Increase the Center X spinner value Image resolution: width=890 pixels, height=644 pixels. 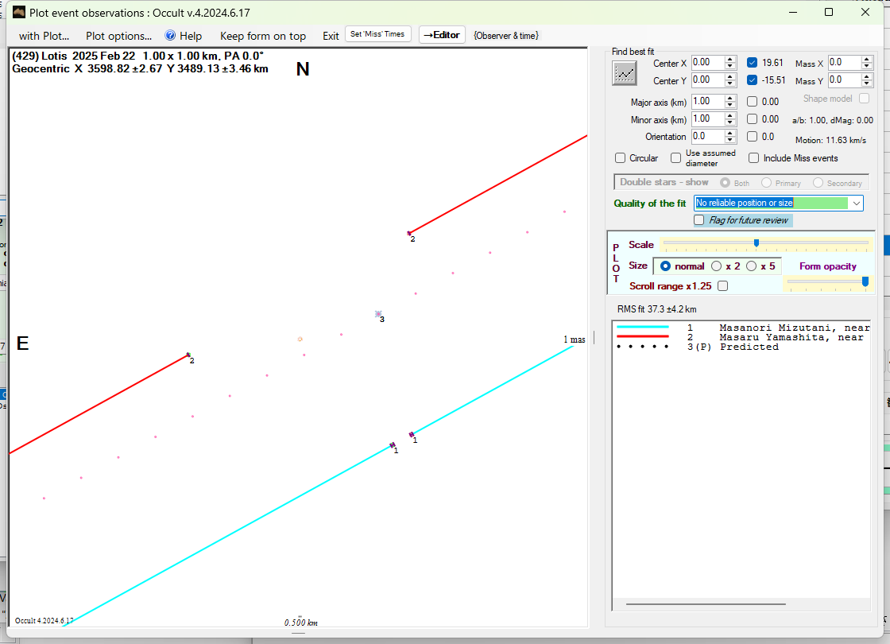click(x=730, y=59)
